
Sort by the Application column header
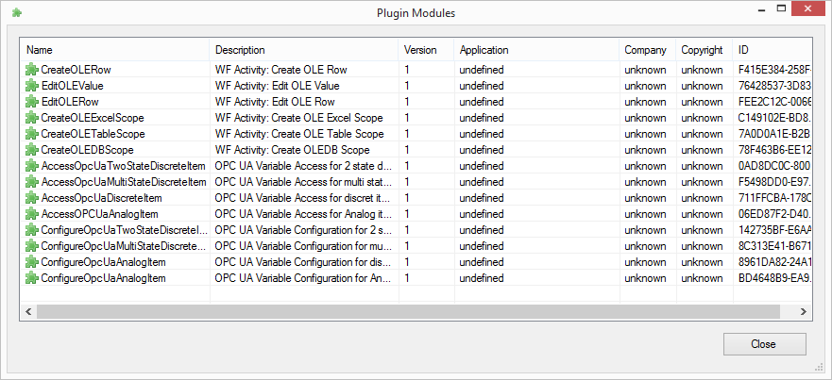tap(535, 50)
